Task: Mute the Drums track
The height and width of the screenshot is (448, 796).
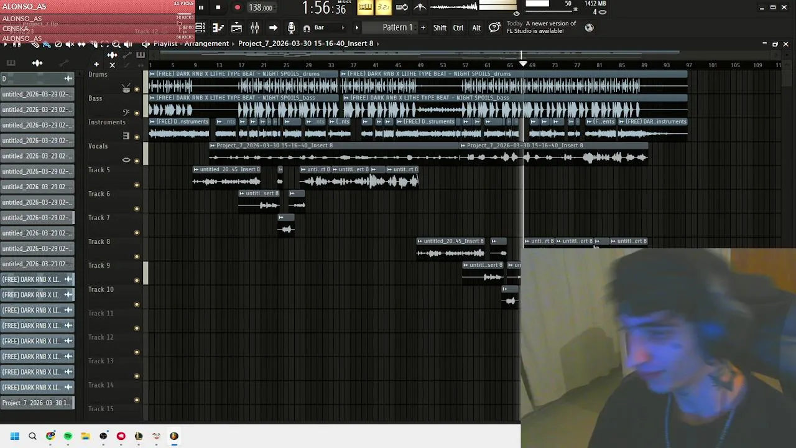Action: (137, 89)
